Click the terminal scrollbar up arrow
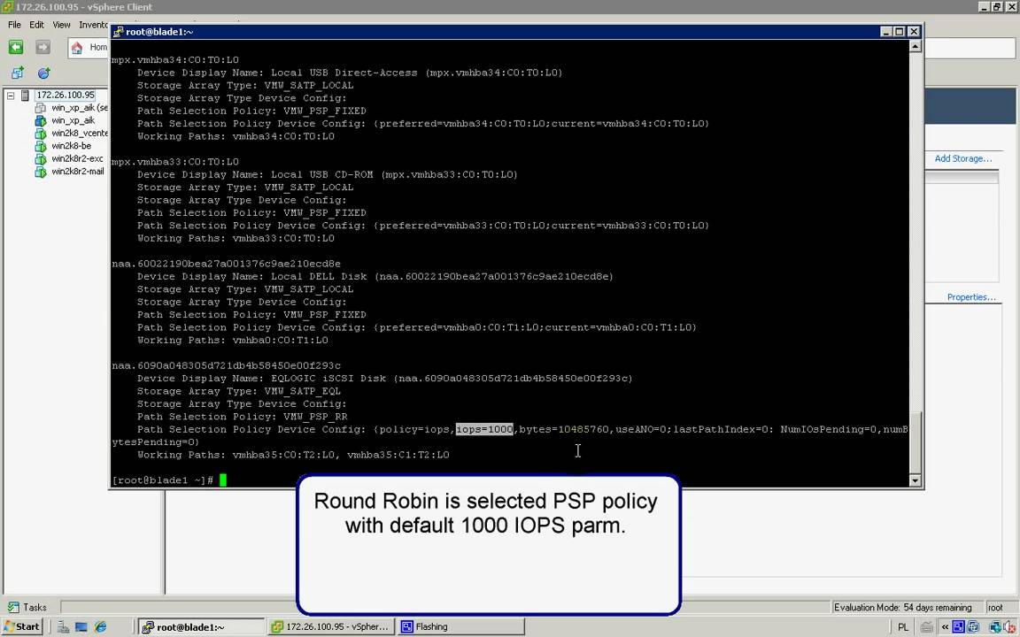This screenshot has height=637, width=1020. (915, 46)
